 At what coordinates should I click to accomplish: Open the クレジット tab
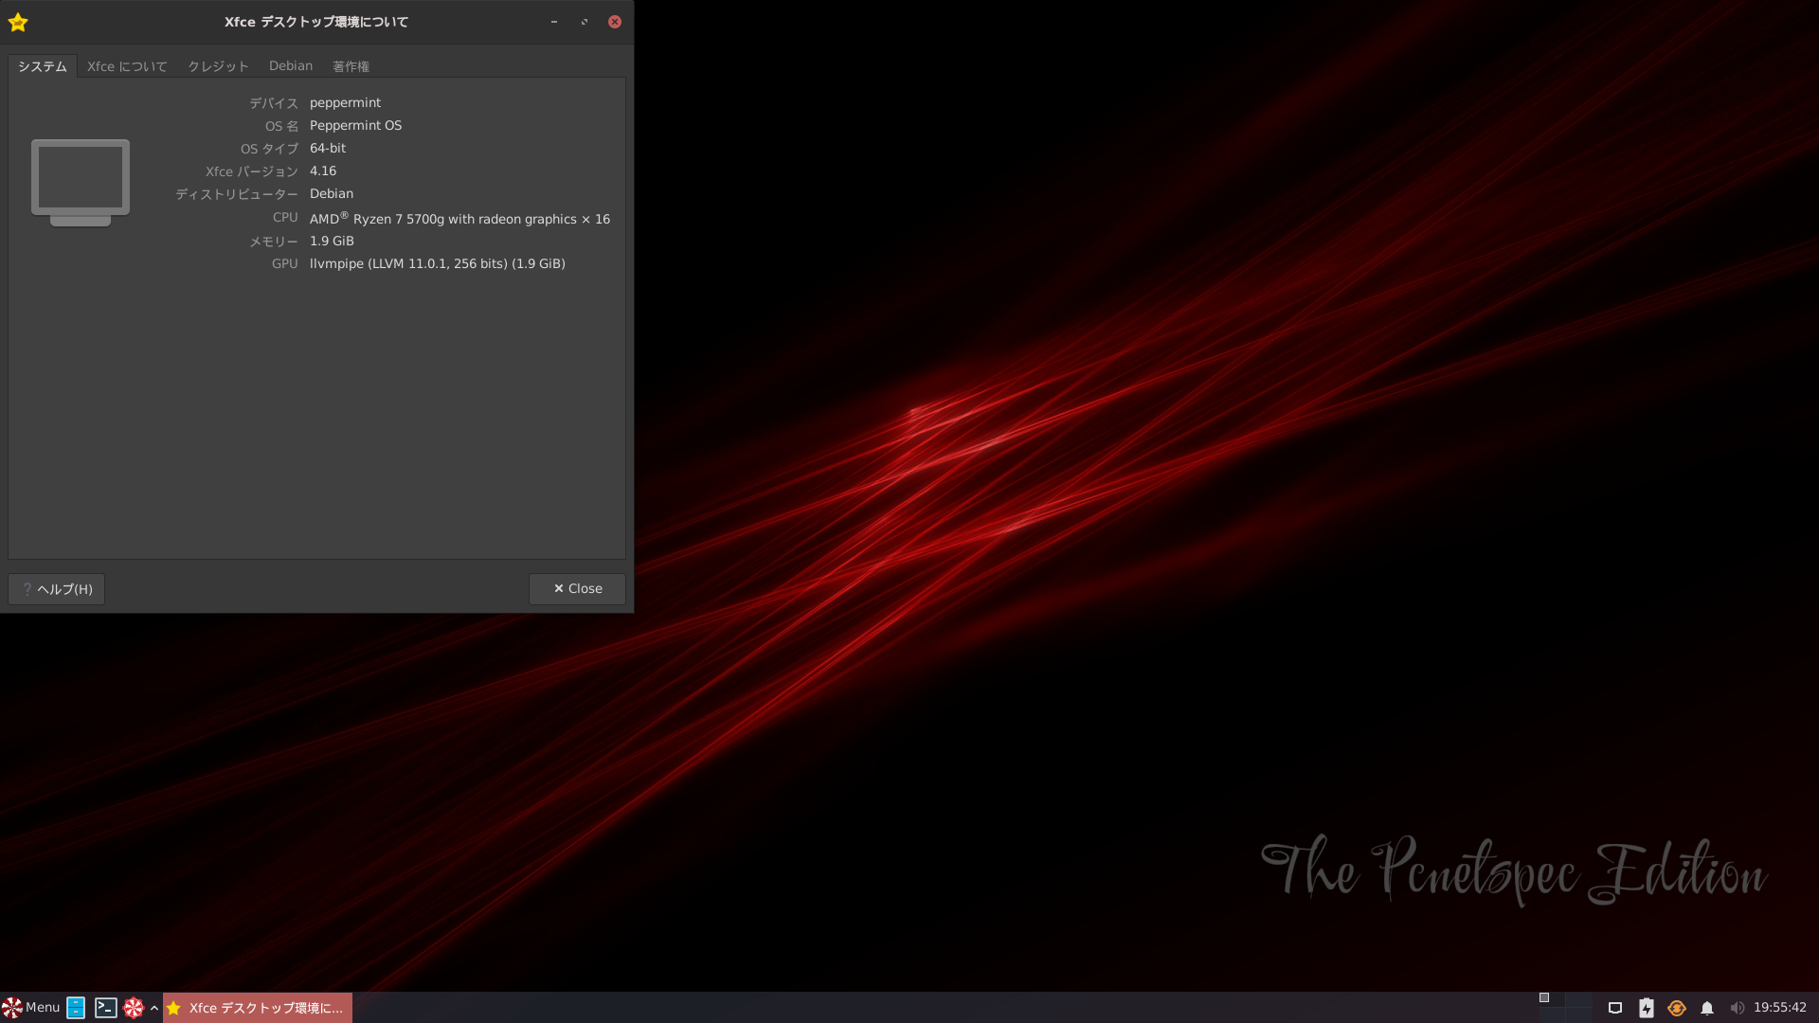point(218,66)
